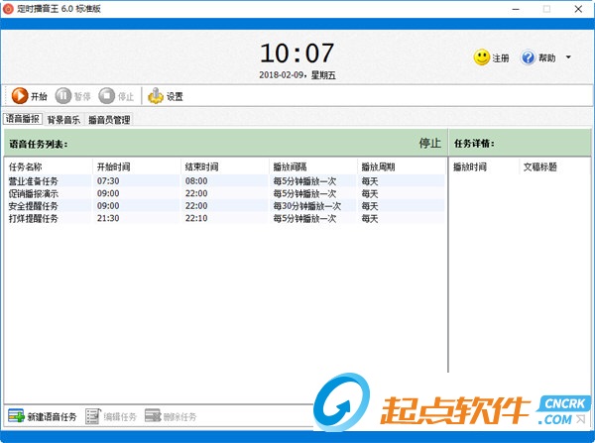Minimize the 定时播音王 window
Image resolution: width=595 pixels, height=443 pixels.
click(516, 9)
